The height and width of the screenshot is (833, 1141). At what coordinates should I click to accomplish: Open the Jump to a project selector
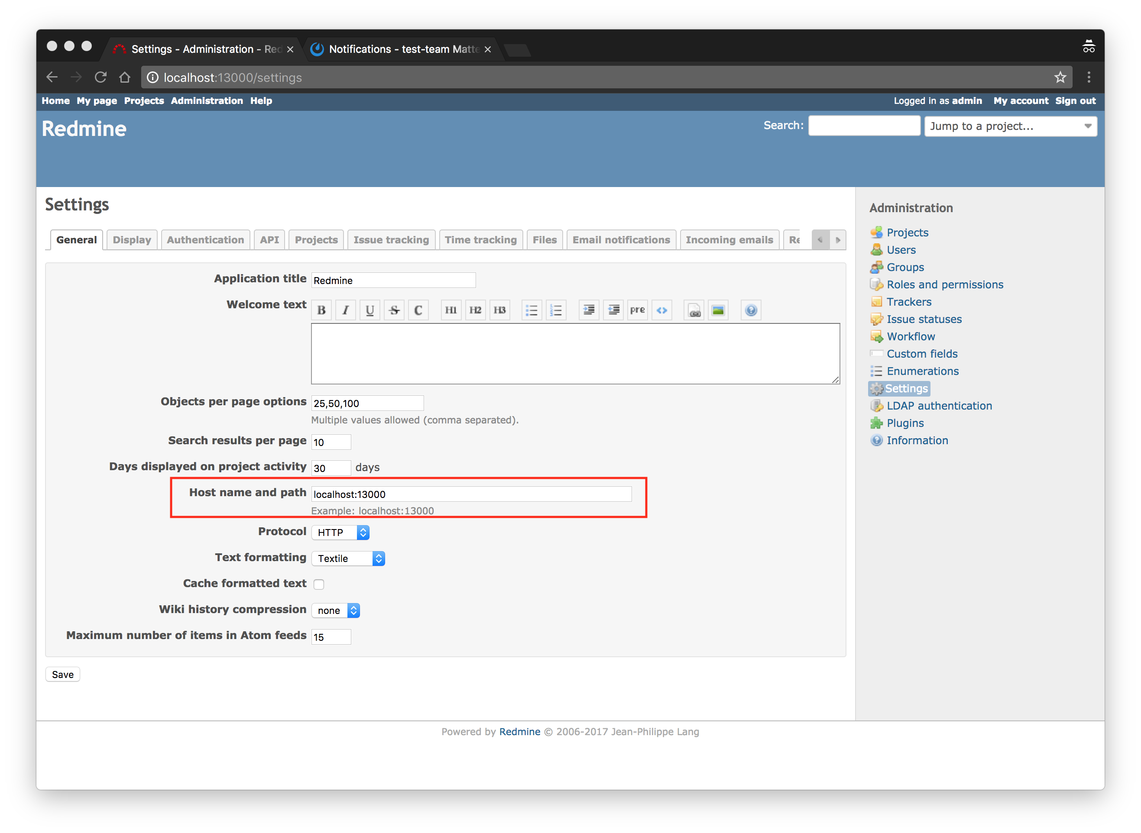click(1010, 126)
